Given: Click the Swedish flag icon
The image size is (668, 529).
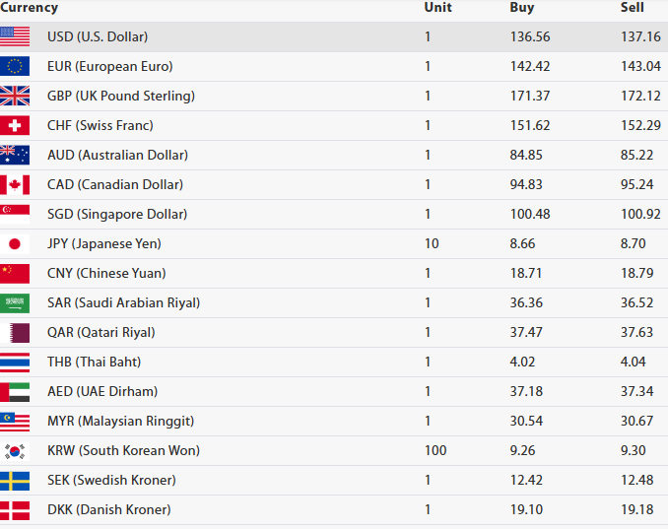Looking at the screenshot, I should click(15, 480).
